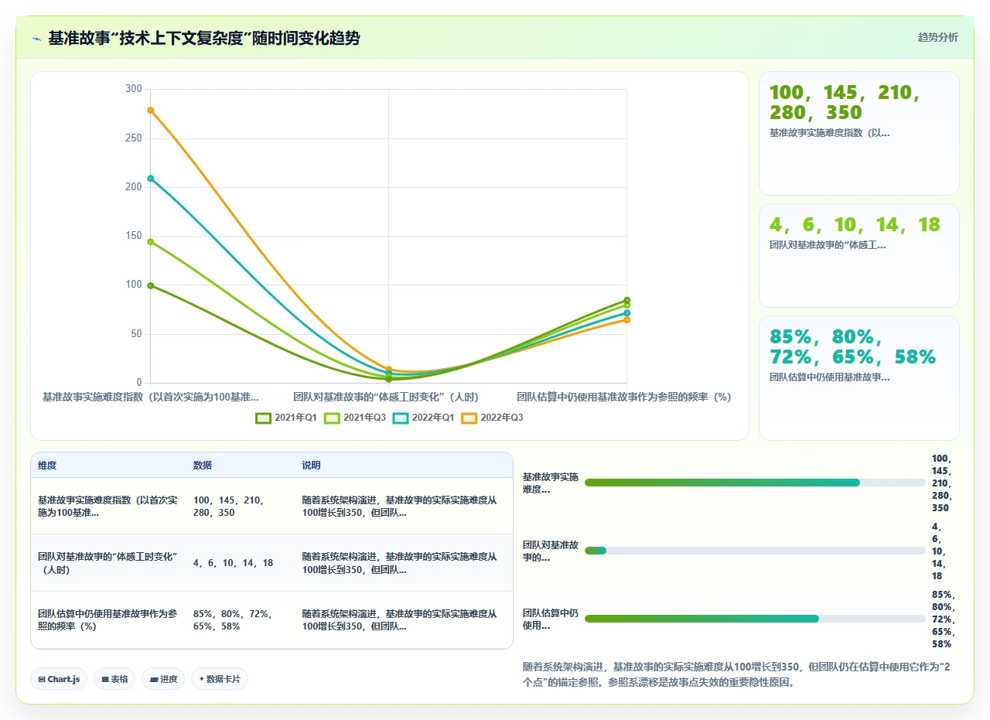Click the 表格 tag icon
Viewport: 990px width, 720px height.
click(105, 679)
